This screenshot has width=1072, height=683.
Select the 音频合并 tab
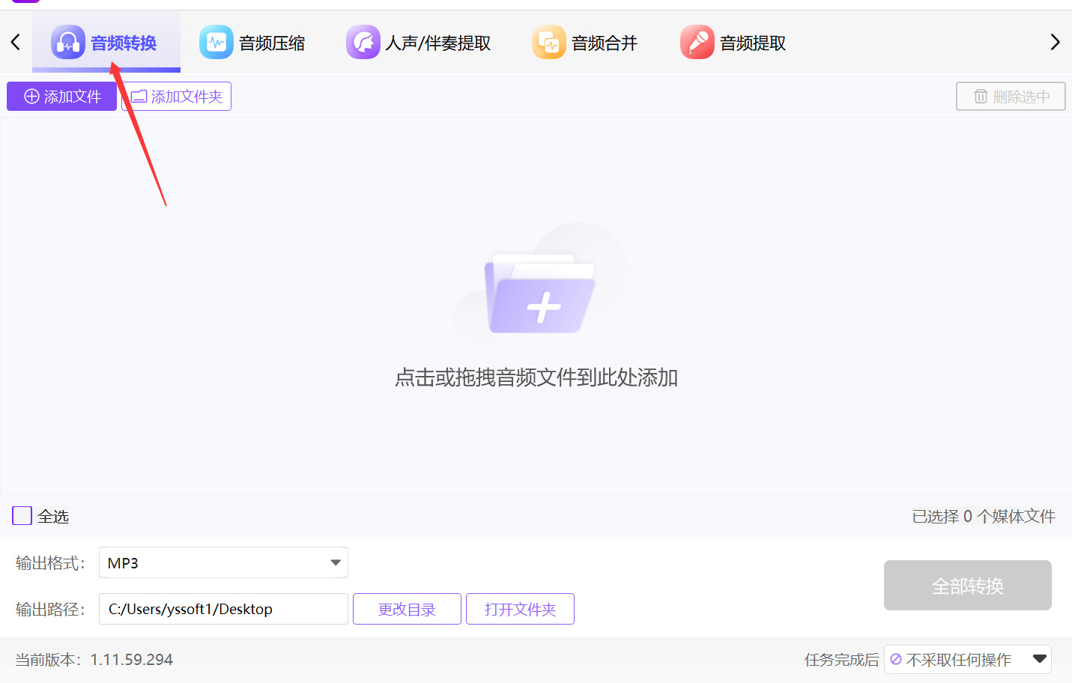585,43
